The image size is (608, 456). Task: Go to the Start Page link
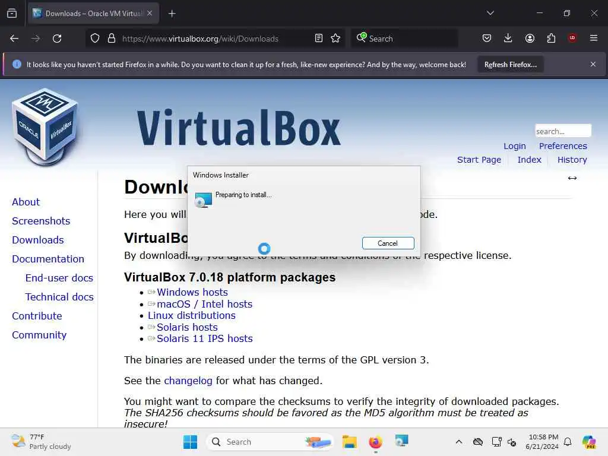(x=479, y=160)
